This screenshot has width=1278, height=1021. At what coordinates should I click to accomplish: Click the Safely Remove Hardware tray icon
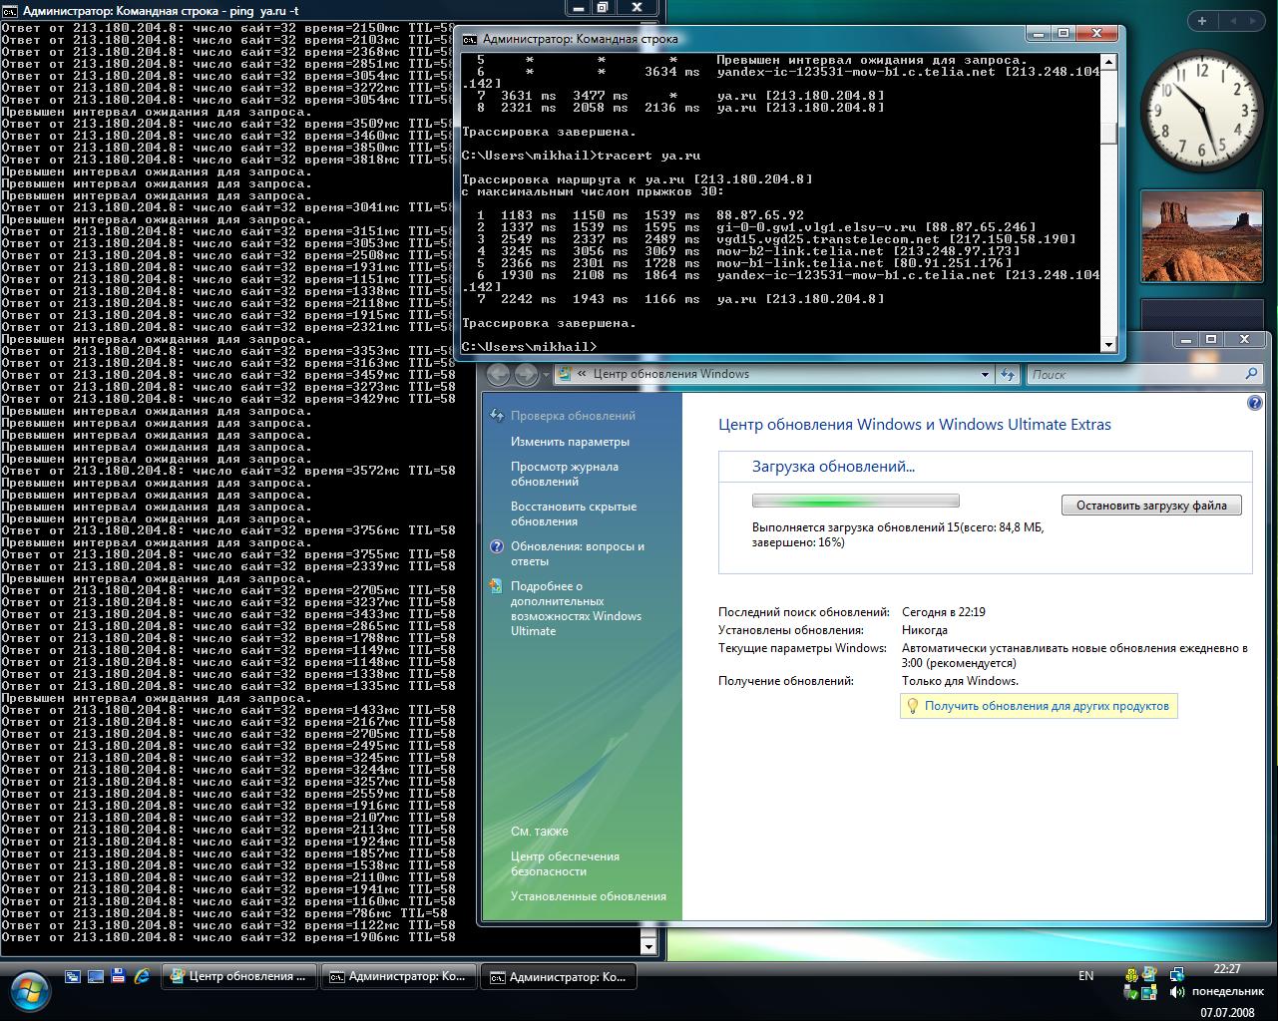[x=1131, y=992]
